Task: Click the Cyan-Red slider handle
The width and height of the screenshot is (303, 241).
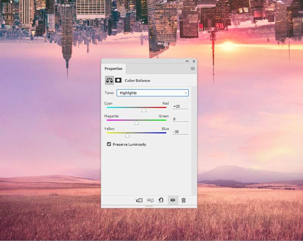Action: click(144, 110)
